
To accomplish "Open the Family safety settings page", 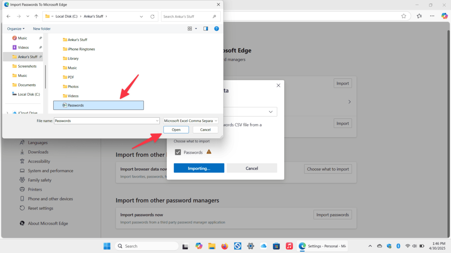I will click(x=39, y=180).
